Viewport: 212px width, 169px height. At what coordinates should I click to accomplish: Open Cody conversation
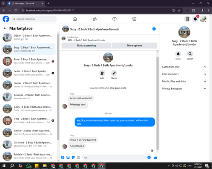[x=28, y=109]
